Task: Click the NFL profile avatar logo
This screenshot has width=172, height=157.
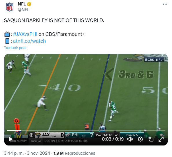Action: [10, 7]
